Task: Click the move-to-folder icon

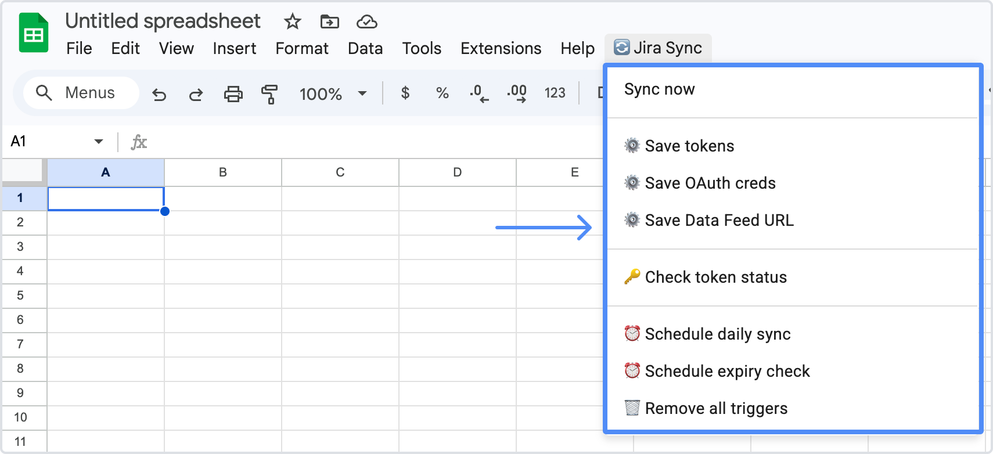Action: (x=330, y=22)
